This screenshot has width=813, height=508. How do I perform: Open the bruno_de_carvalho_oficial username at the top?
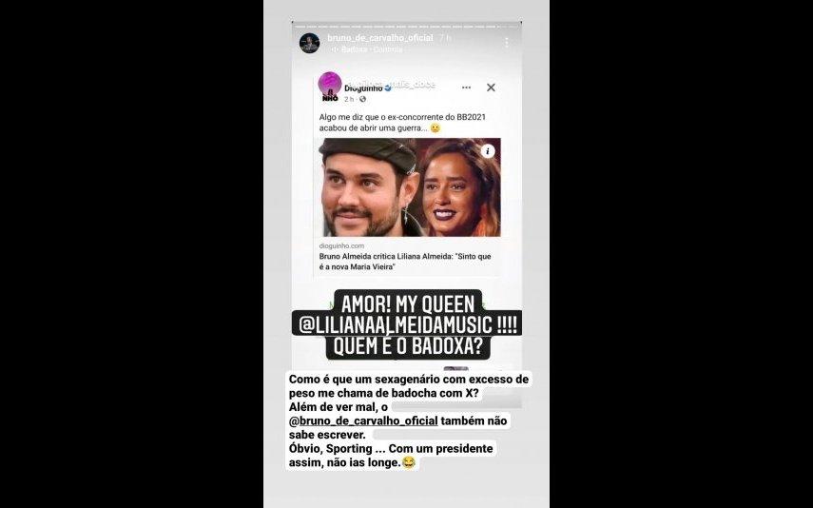pyautogui.click(x=380, y=38)
